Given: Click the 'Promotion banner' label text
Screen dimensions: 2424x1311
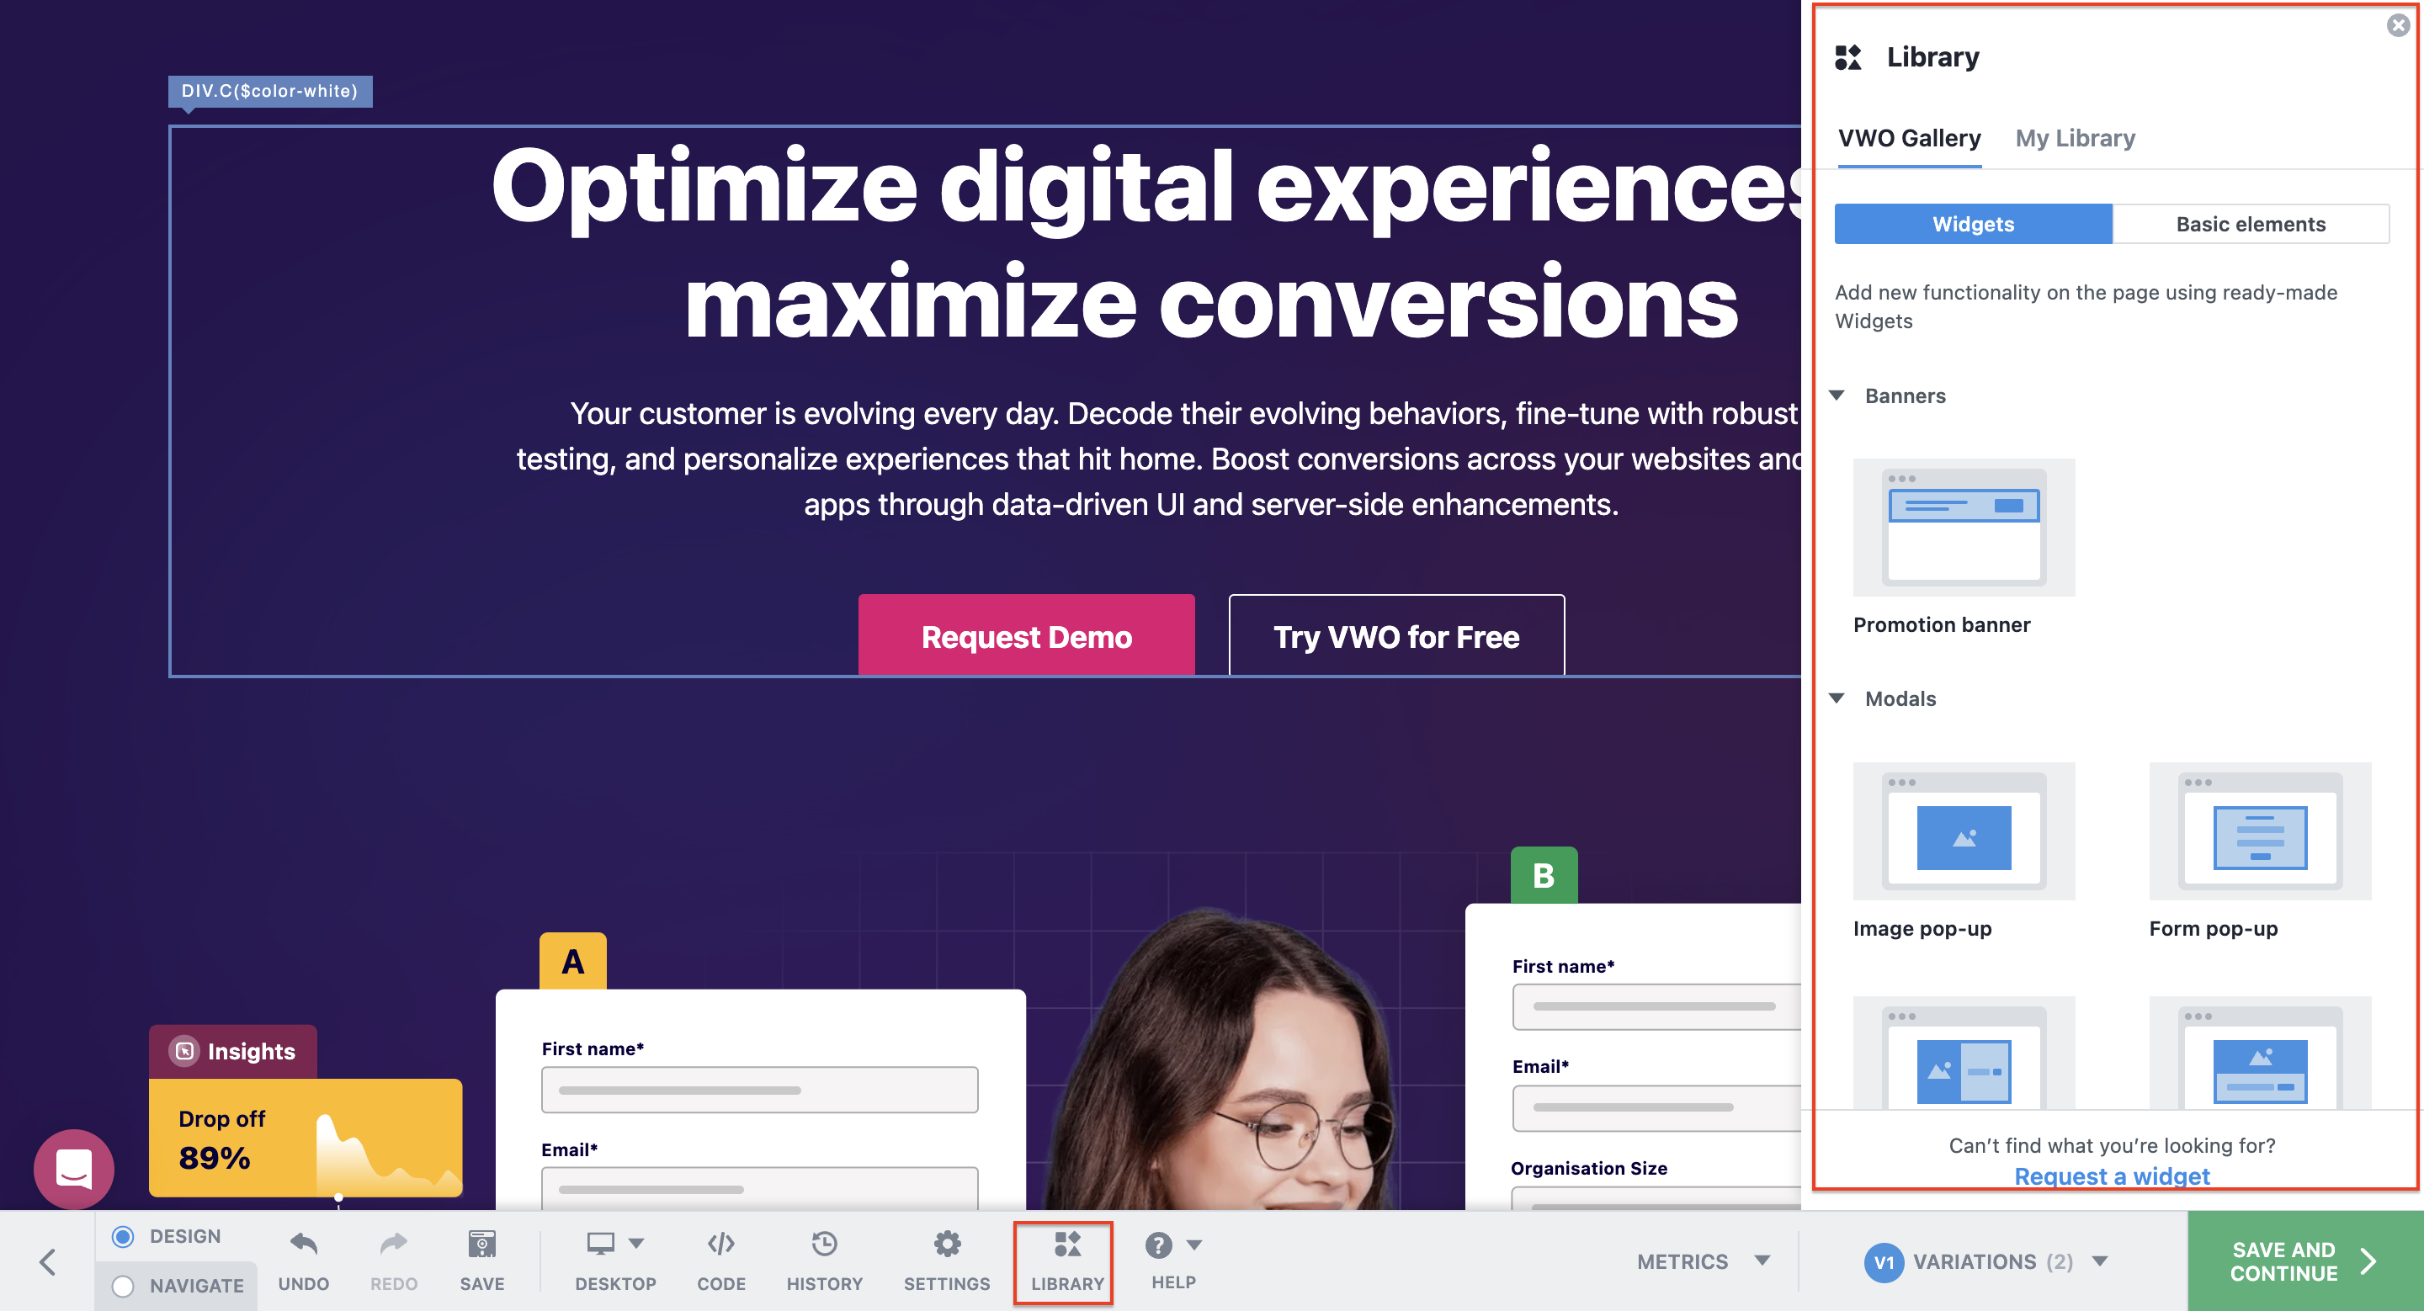Looking at the screenshot, I should 1941,624.
